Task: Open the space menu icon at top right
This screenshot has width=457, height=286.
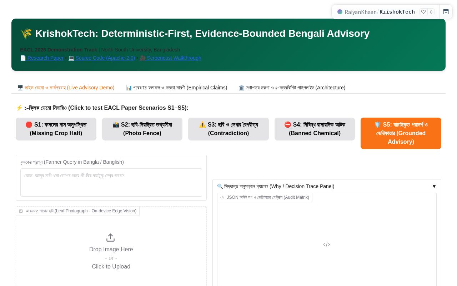Action: coord(446,12)
